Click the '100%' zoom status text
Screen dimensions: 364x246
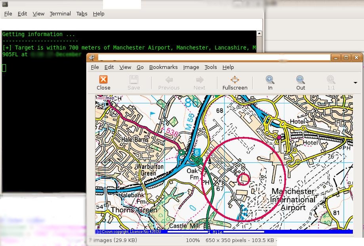coord(192,240)
